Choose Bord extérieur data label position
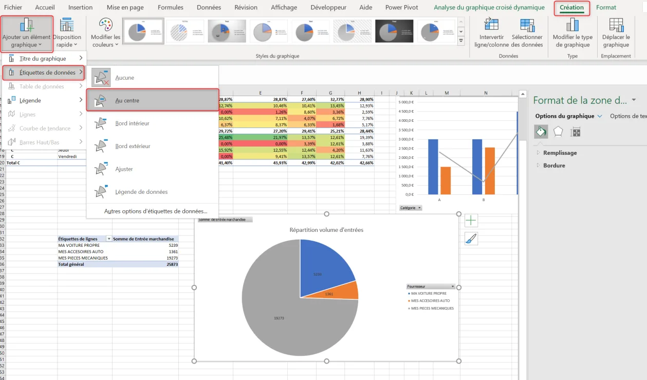 [x=153, y=146]
